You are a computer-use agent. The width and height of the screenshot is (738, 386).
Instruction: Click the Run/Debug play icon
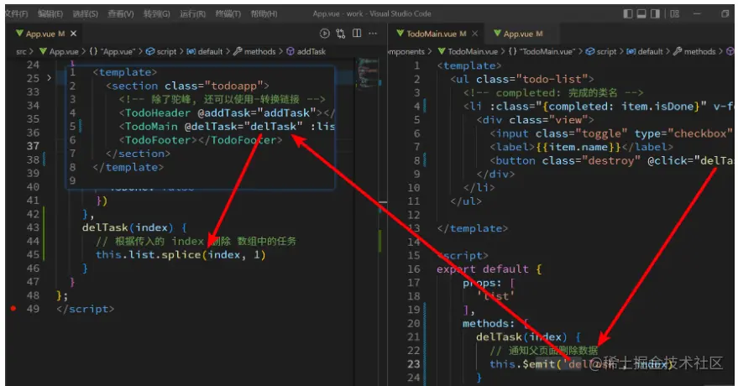325,33
